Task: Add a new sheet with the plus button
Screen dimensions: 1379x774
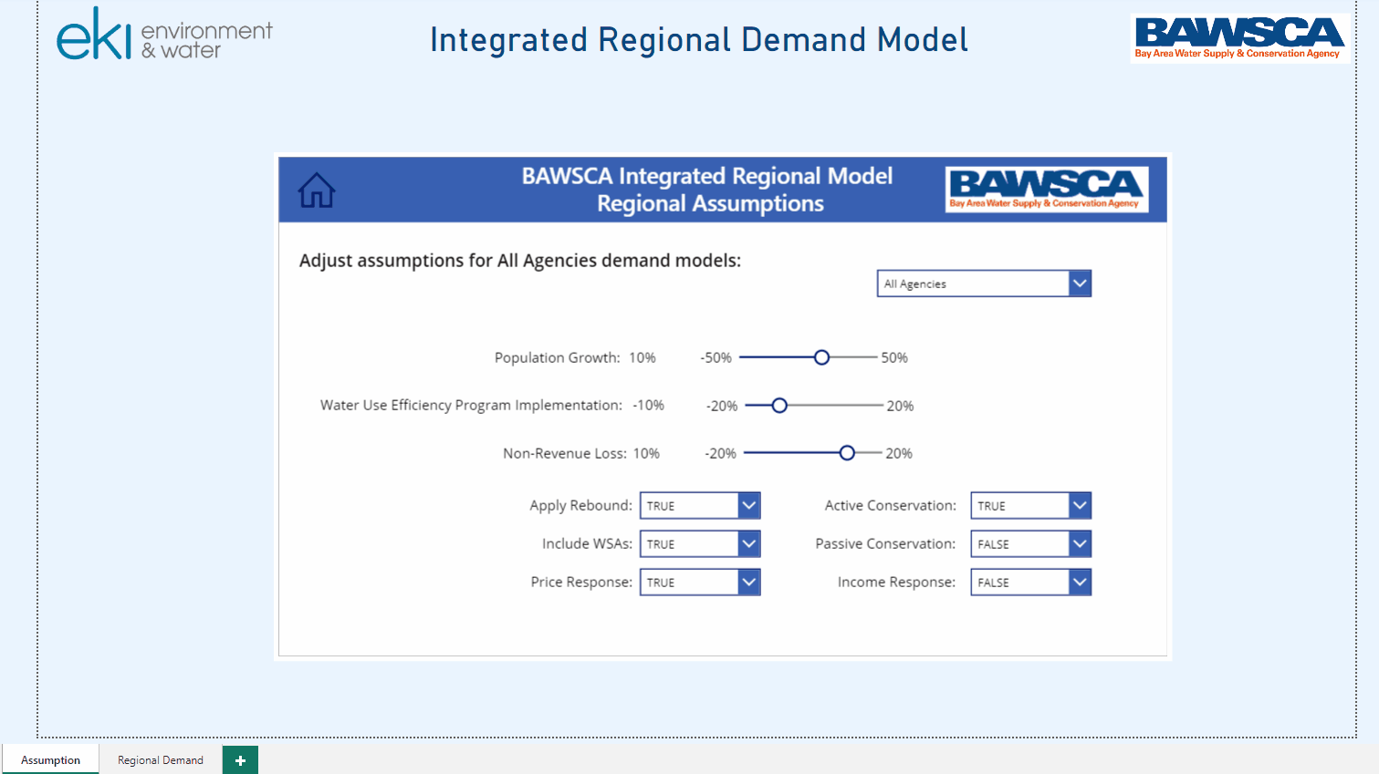Action: coord(240,760)
